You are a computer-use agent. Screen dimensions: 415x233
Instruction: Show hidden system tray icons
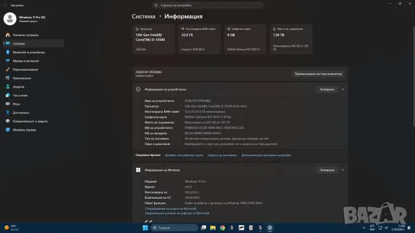[364, 228]
